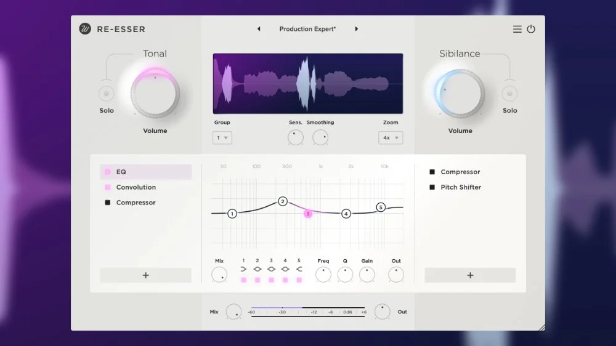Toggle Pitch Shifter enable square

(432, 187)
